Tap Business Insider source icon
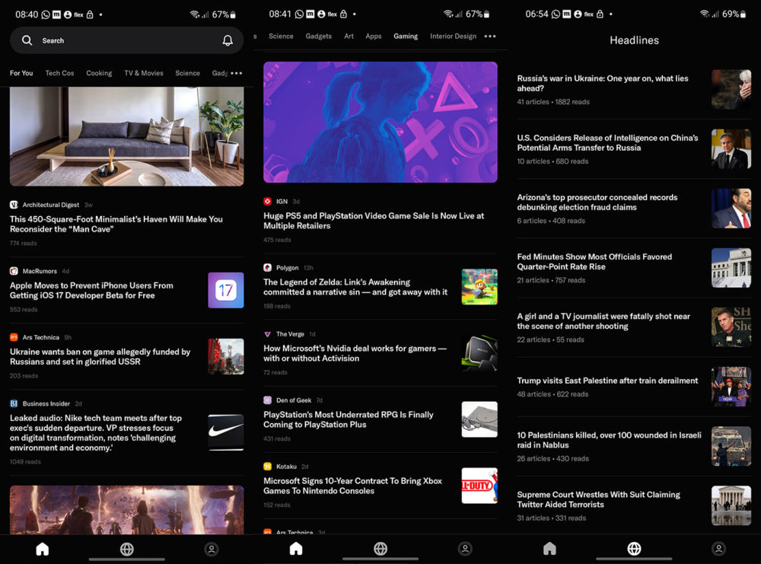Viewport: 761px width, 564px height. coord(14,403)
